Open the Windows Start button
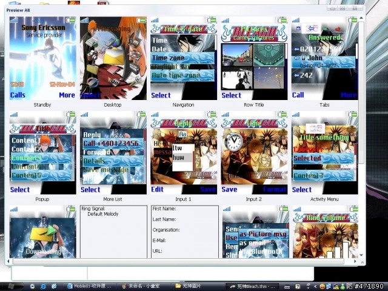 point(11,286)
